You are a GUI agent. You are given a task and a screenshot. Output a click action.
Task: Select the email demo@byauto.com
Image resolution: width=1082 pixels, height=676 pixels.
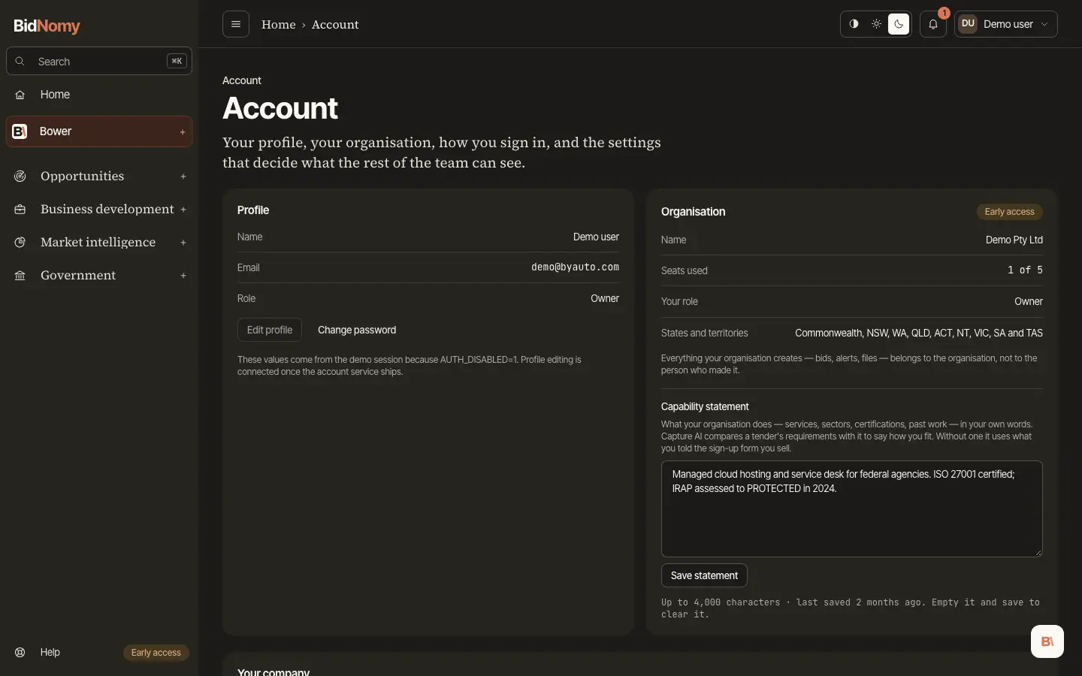576,267
